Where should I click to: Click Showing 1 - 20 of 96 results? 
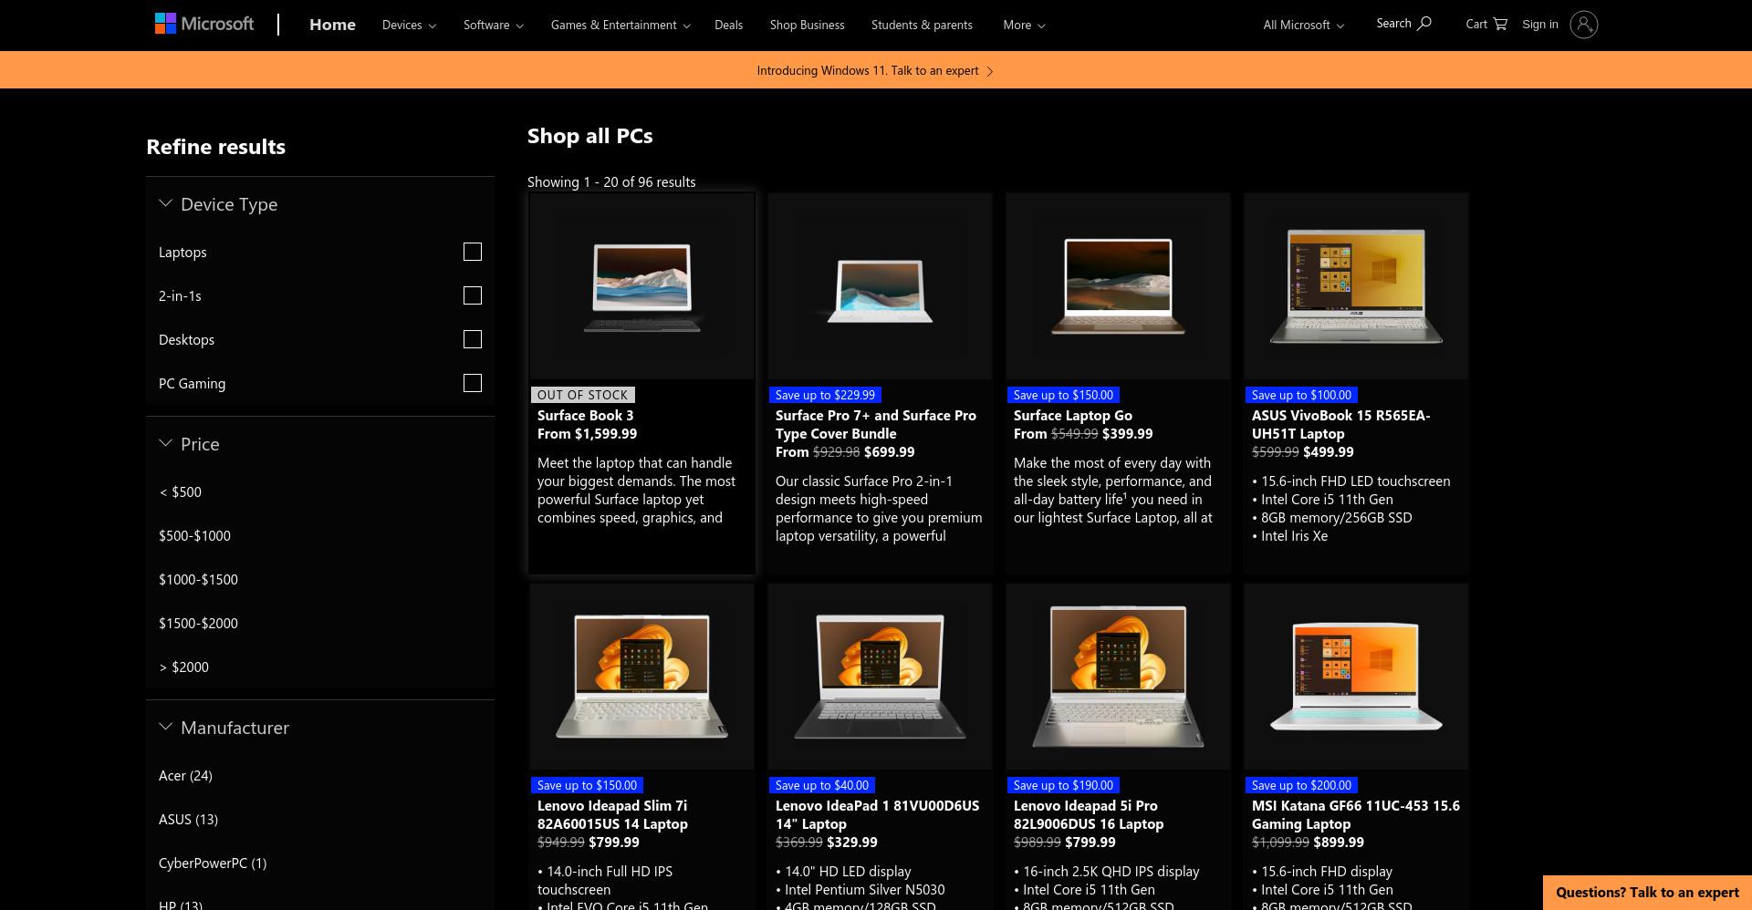pyautogui.click(x=611, y=182)
